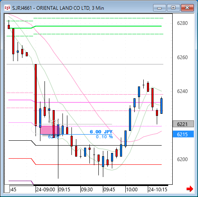This screenshot has height=197, width=198.
Task: Click the 6280 price axis label
Action: point(182,23)
